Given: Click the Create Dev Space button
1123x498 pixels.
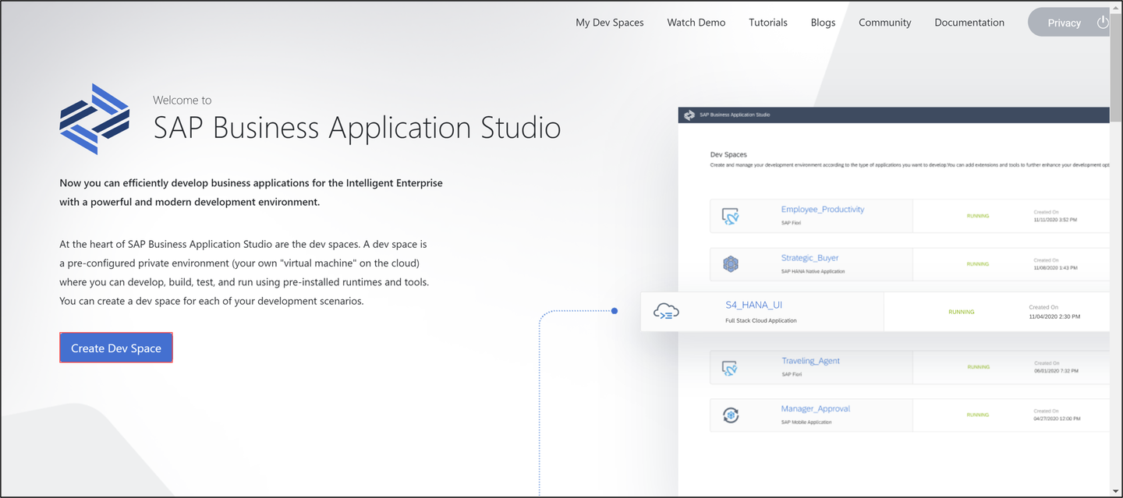Looking at the screenshot, I should tap(115, 348).
